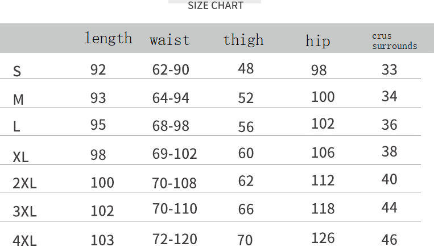The image size is (434, 251).
Task: Select the XL size row label
Action: [x=20, y=157]
